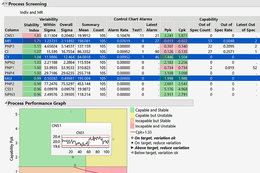
Task: Select the CNS1 row label
Action: [x=9, y=35]
